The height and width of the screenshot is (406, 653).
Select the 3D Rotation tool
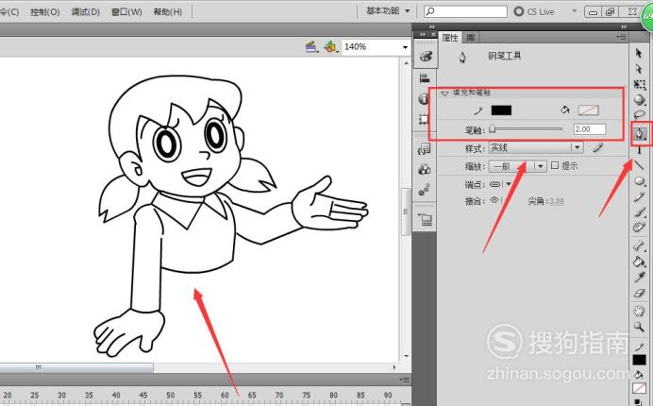click(x=639, y=100)
